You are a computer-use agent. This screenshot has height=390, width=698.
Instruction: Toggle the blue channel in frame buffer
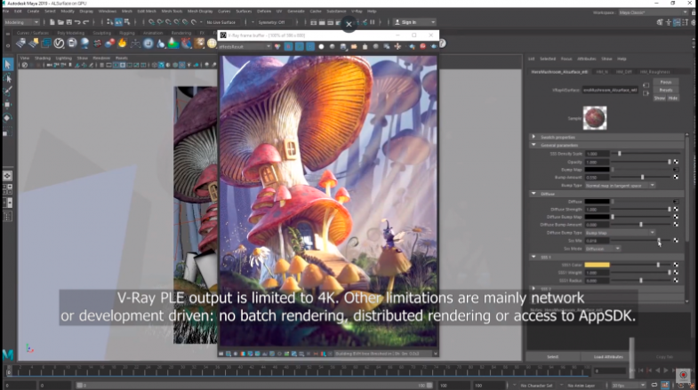310,47
